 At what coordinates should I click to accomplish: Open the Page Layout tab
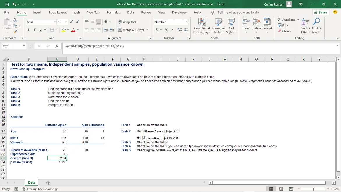[x=58, y=13]
